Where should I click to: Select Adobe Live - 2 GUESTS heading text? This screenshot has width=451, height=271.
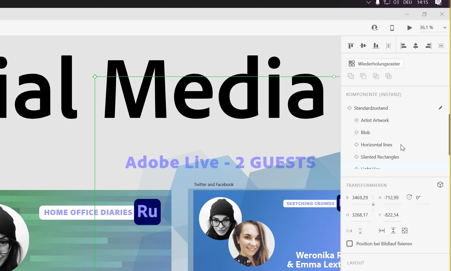coord(220,162)
